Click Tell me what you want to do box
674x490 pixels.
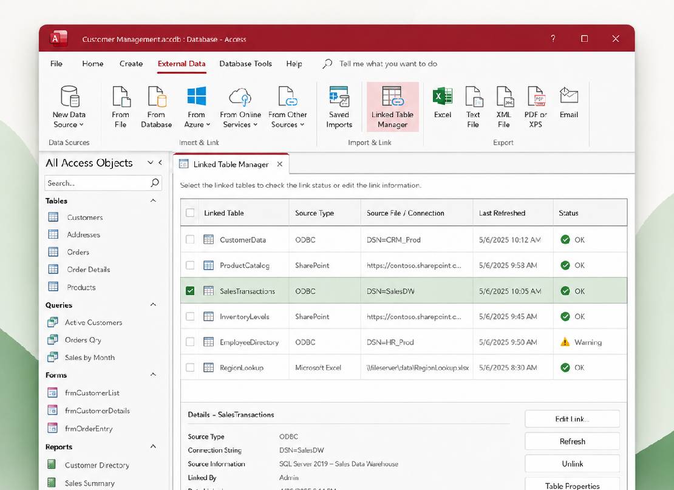pyautogui.click(x=388, y=64)
